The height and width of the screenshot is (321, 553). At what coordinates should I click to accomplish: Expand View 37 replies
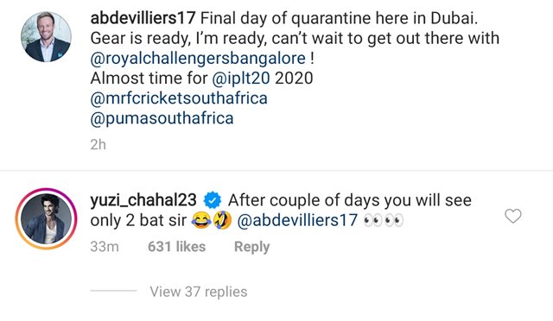tap(199, 292)
